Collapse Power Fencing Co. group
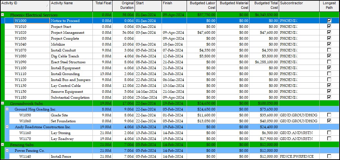 click(x=7, y=150)
